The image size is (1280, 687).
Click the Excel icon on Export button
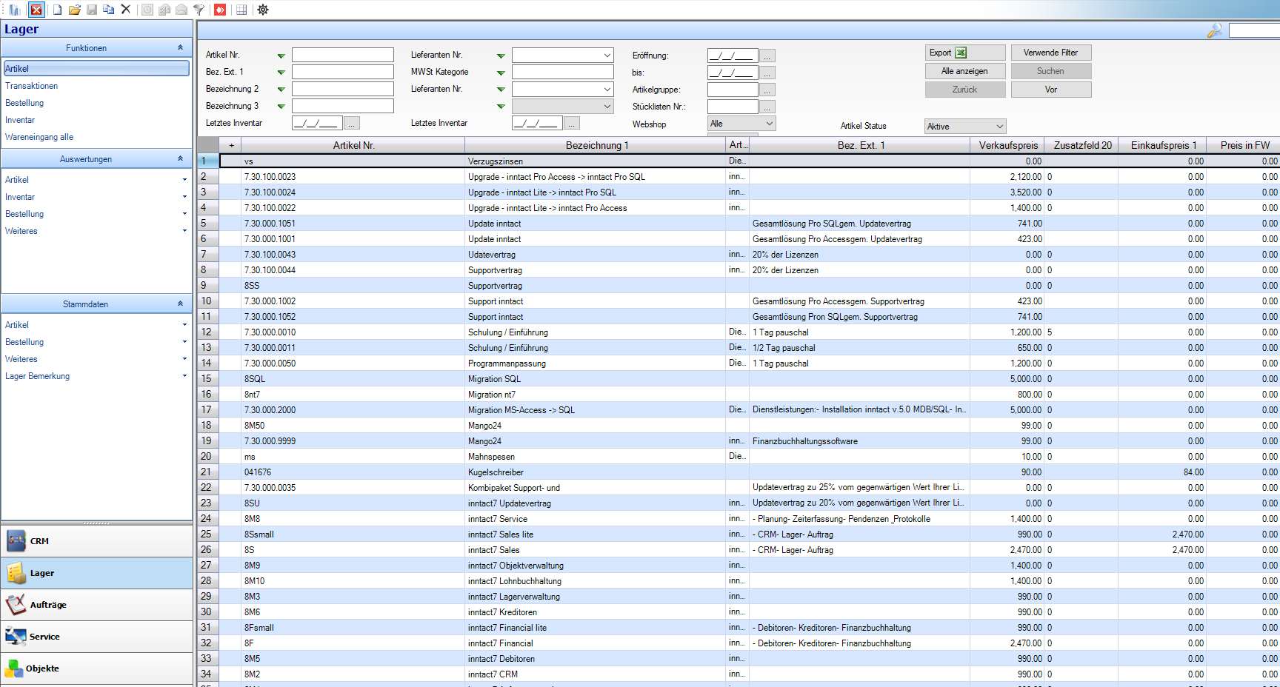[961, 53]
